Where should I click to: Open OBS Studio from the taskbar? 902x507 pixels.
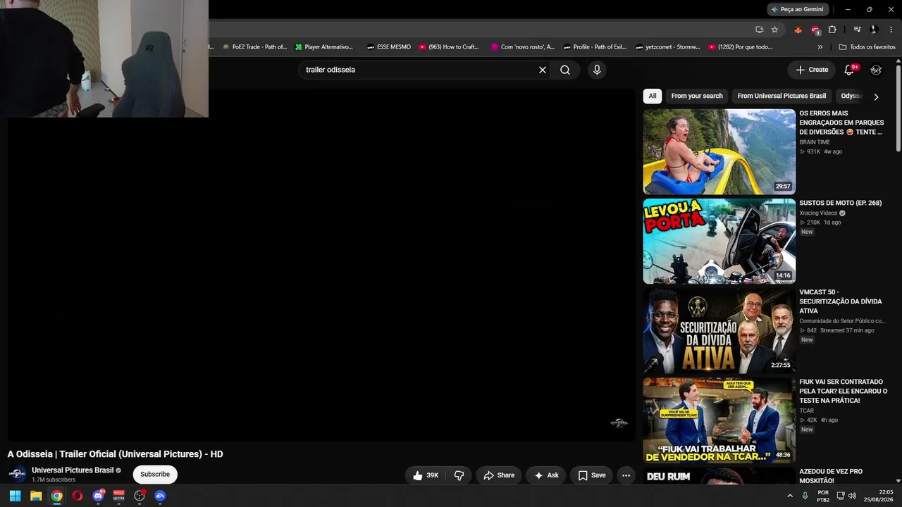point(140,496)
